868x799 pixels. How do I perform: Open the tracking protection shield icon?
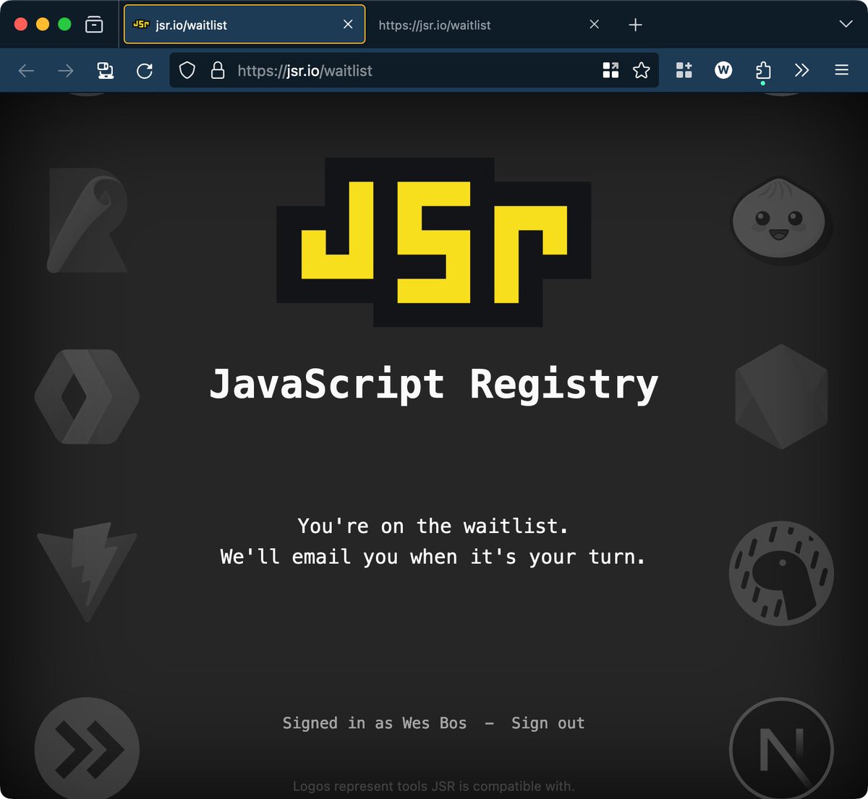[187, 70]
